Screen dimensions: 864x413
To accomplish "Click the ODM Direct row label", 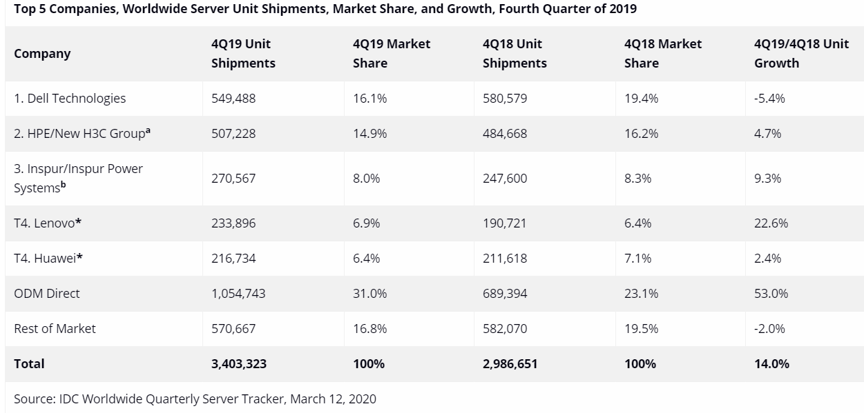I will coord(47,293).
